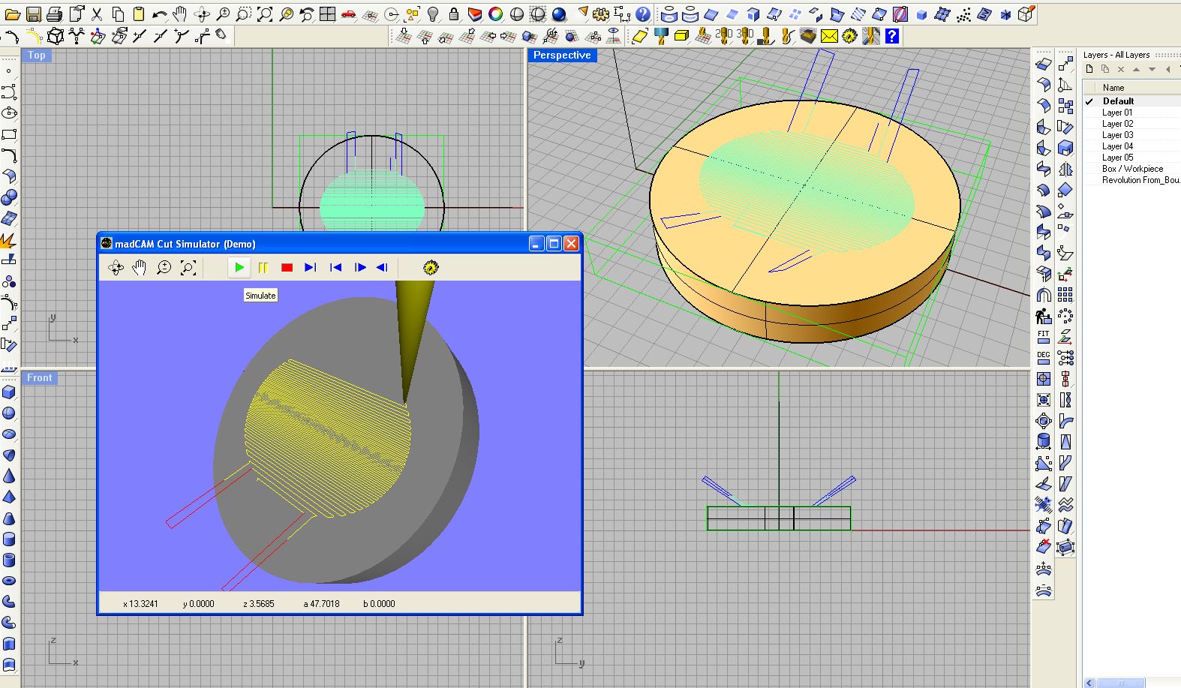1181x688 pixels.
Task: Click the new layer icon in Layers panel
Action: pyautogui.click(x=1090, y=69)
